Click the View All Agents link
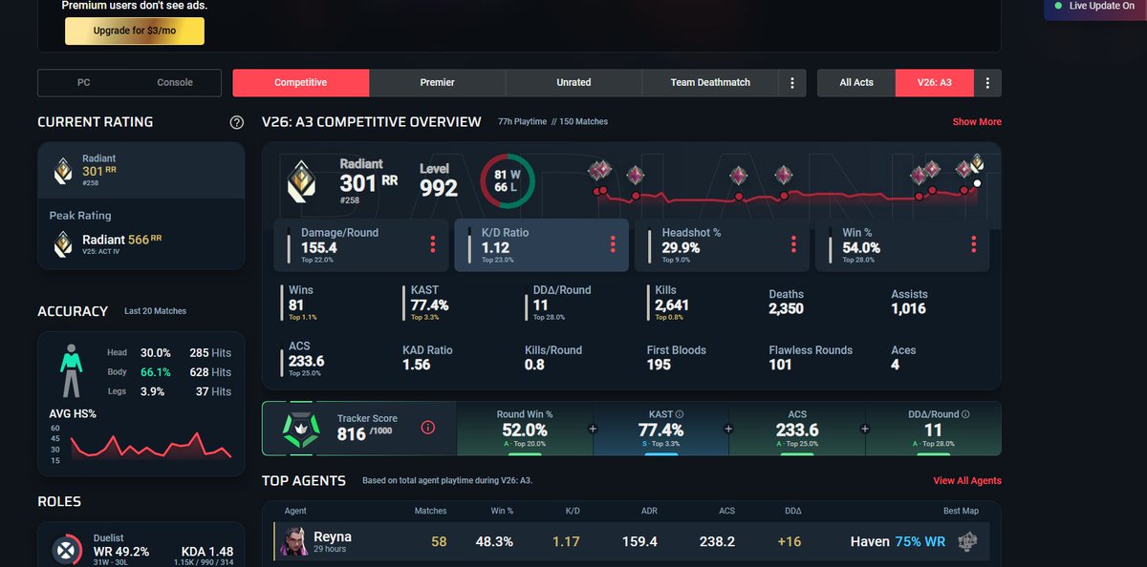Viewport: 1147px width, 567px height. click(967, 481)
